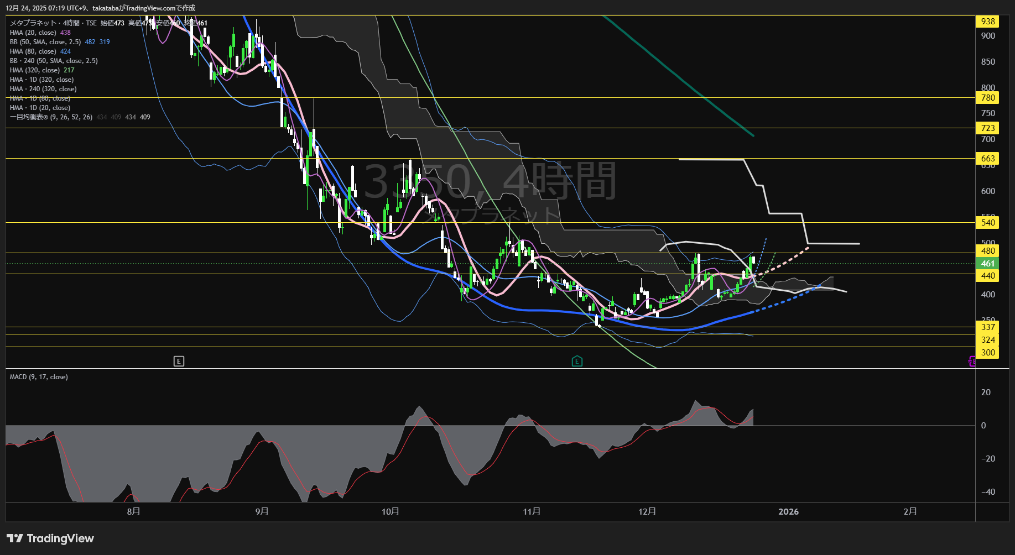Select the HMA (320, close) indicator legend
Viewport: 1015px width, 555px height.
point(34,70)
